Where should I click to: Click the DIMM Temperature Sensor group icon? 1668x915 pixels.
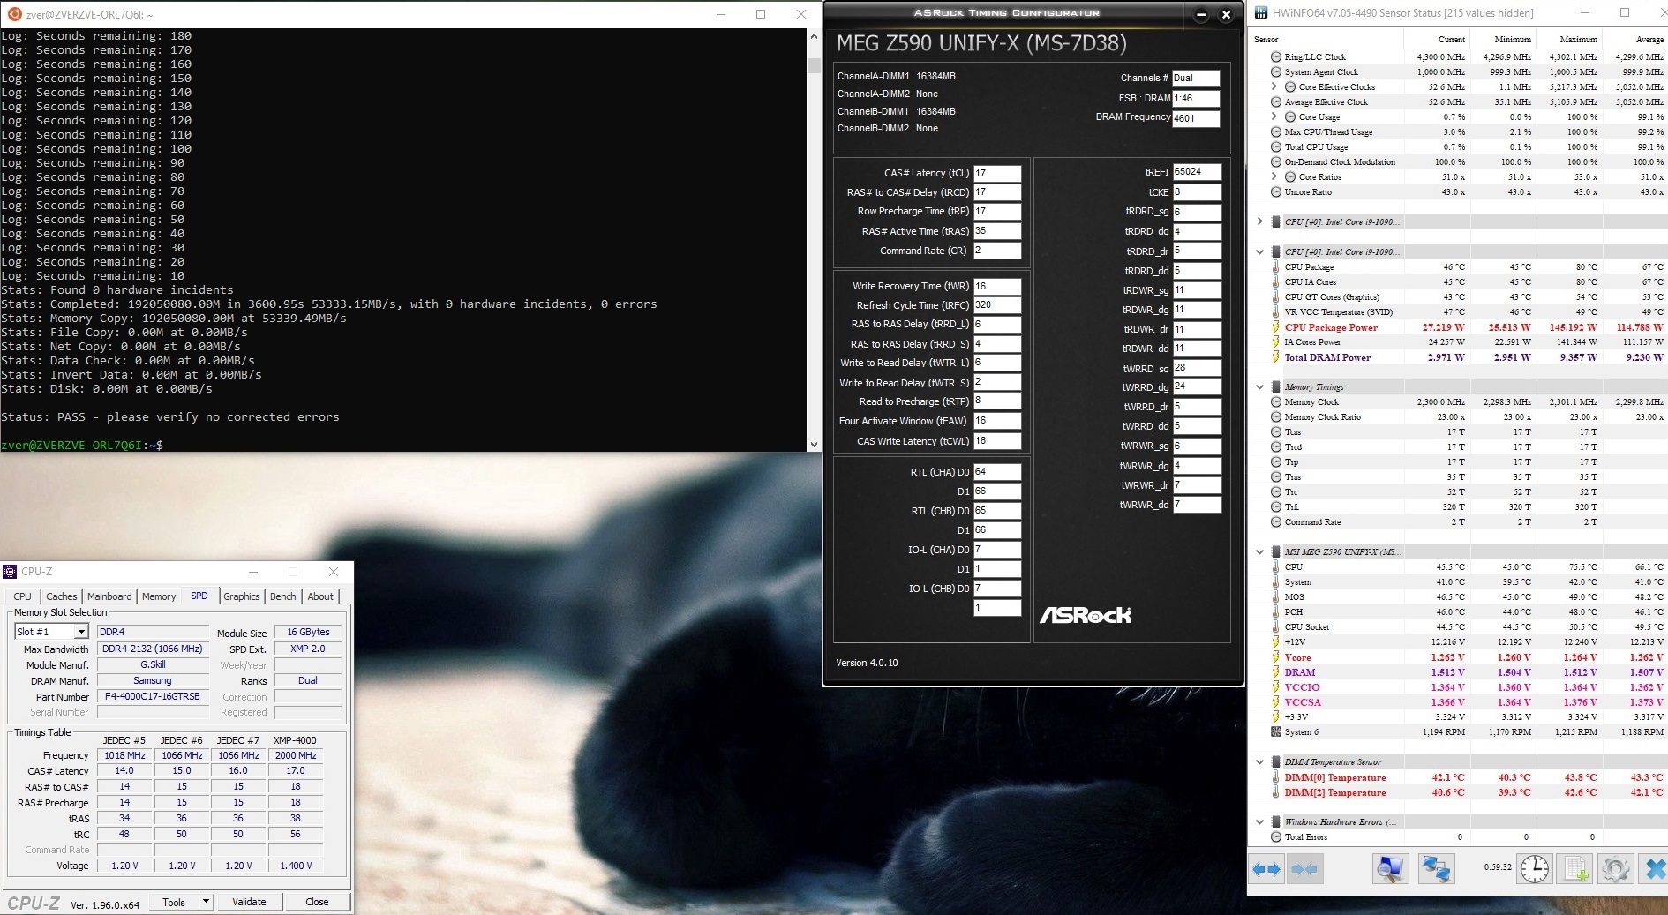point(1276,762)
